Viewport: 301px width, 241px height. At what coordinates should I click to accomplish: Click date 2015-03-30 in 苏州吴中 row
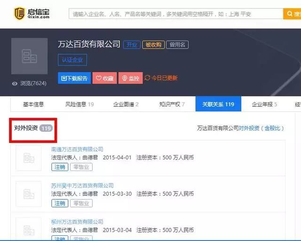click(x=117, y=194)
